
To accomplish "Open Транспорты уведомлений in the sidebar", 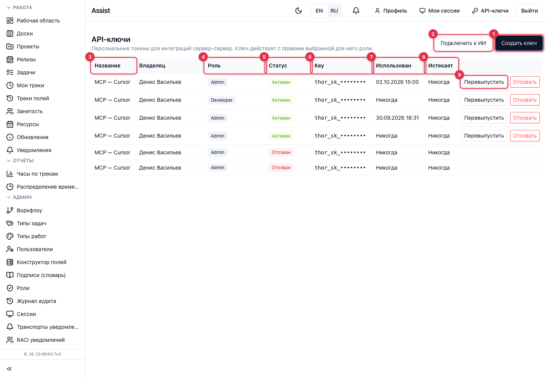I will coord(42,327).
